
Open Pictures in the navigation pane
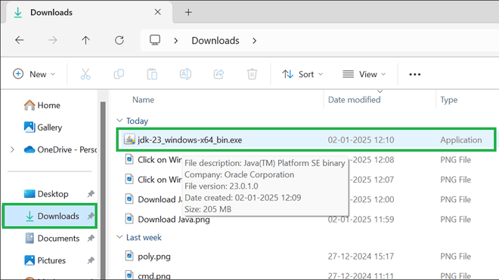(x=45, y=260)
